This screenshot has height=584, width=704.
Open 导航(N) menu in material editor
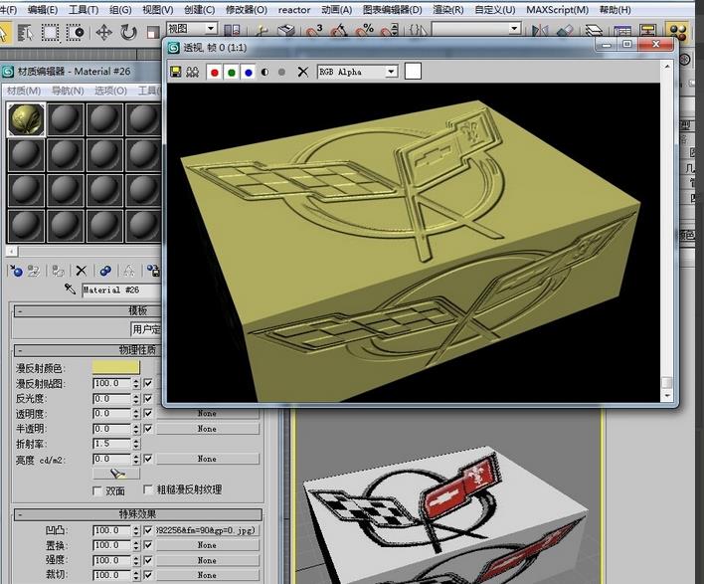coord(68,91)
